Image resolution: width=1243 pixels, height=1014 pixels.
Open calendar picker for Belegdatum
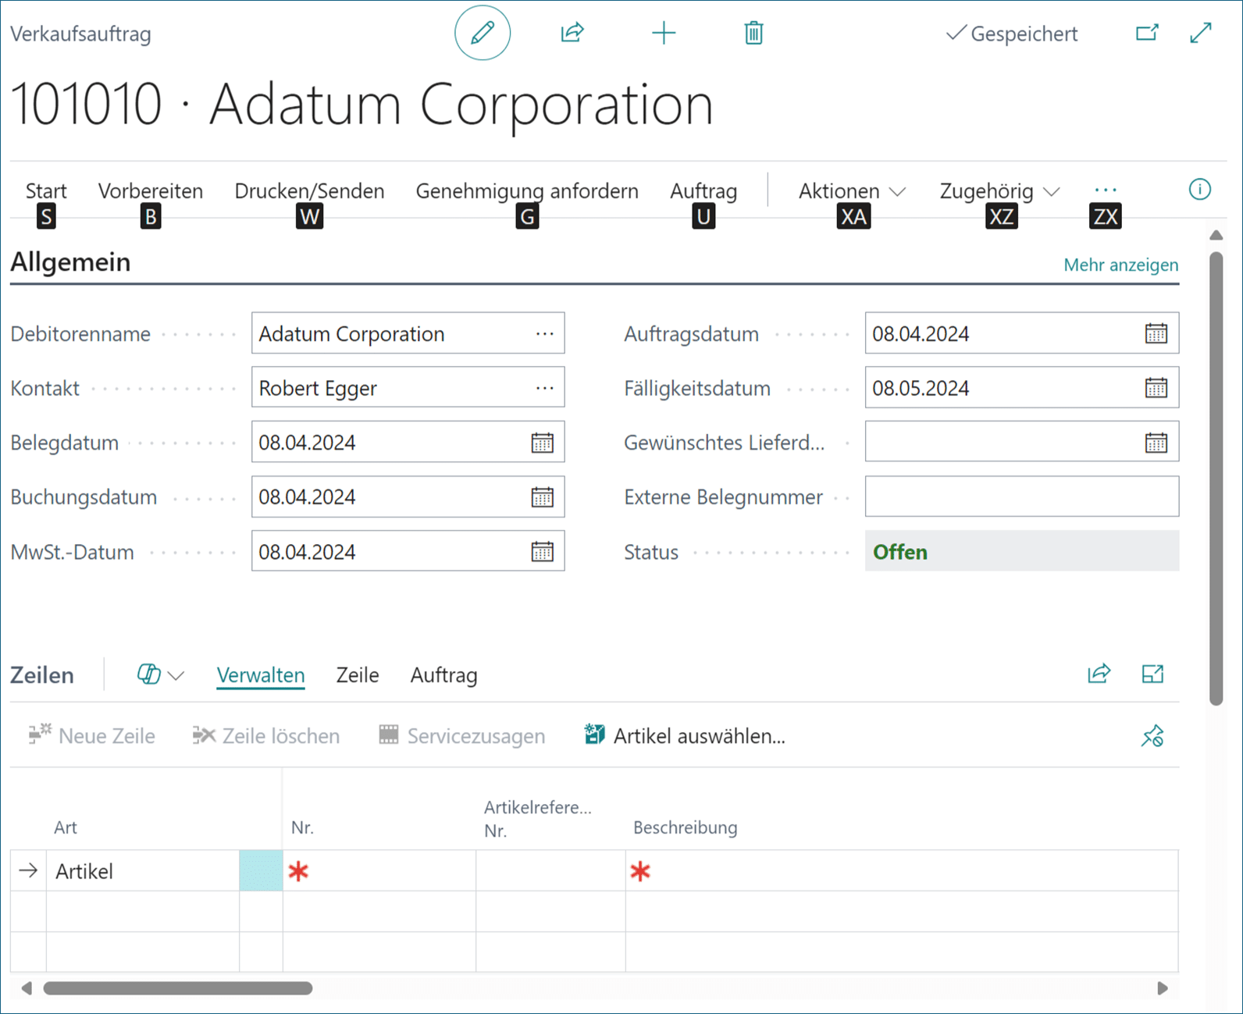(542, 443)
